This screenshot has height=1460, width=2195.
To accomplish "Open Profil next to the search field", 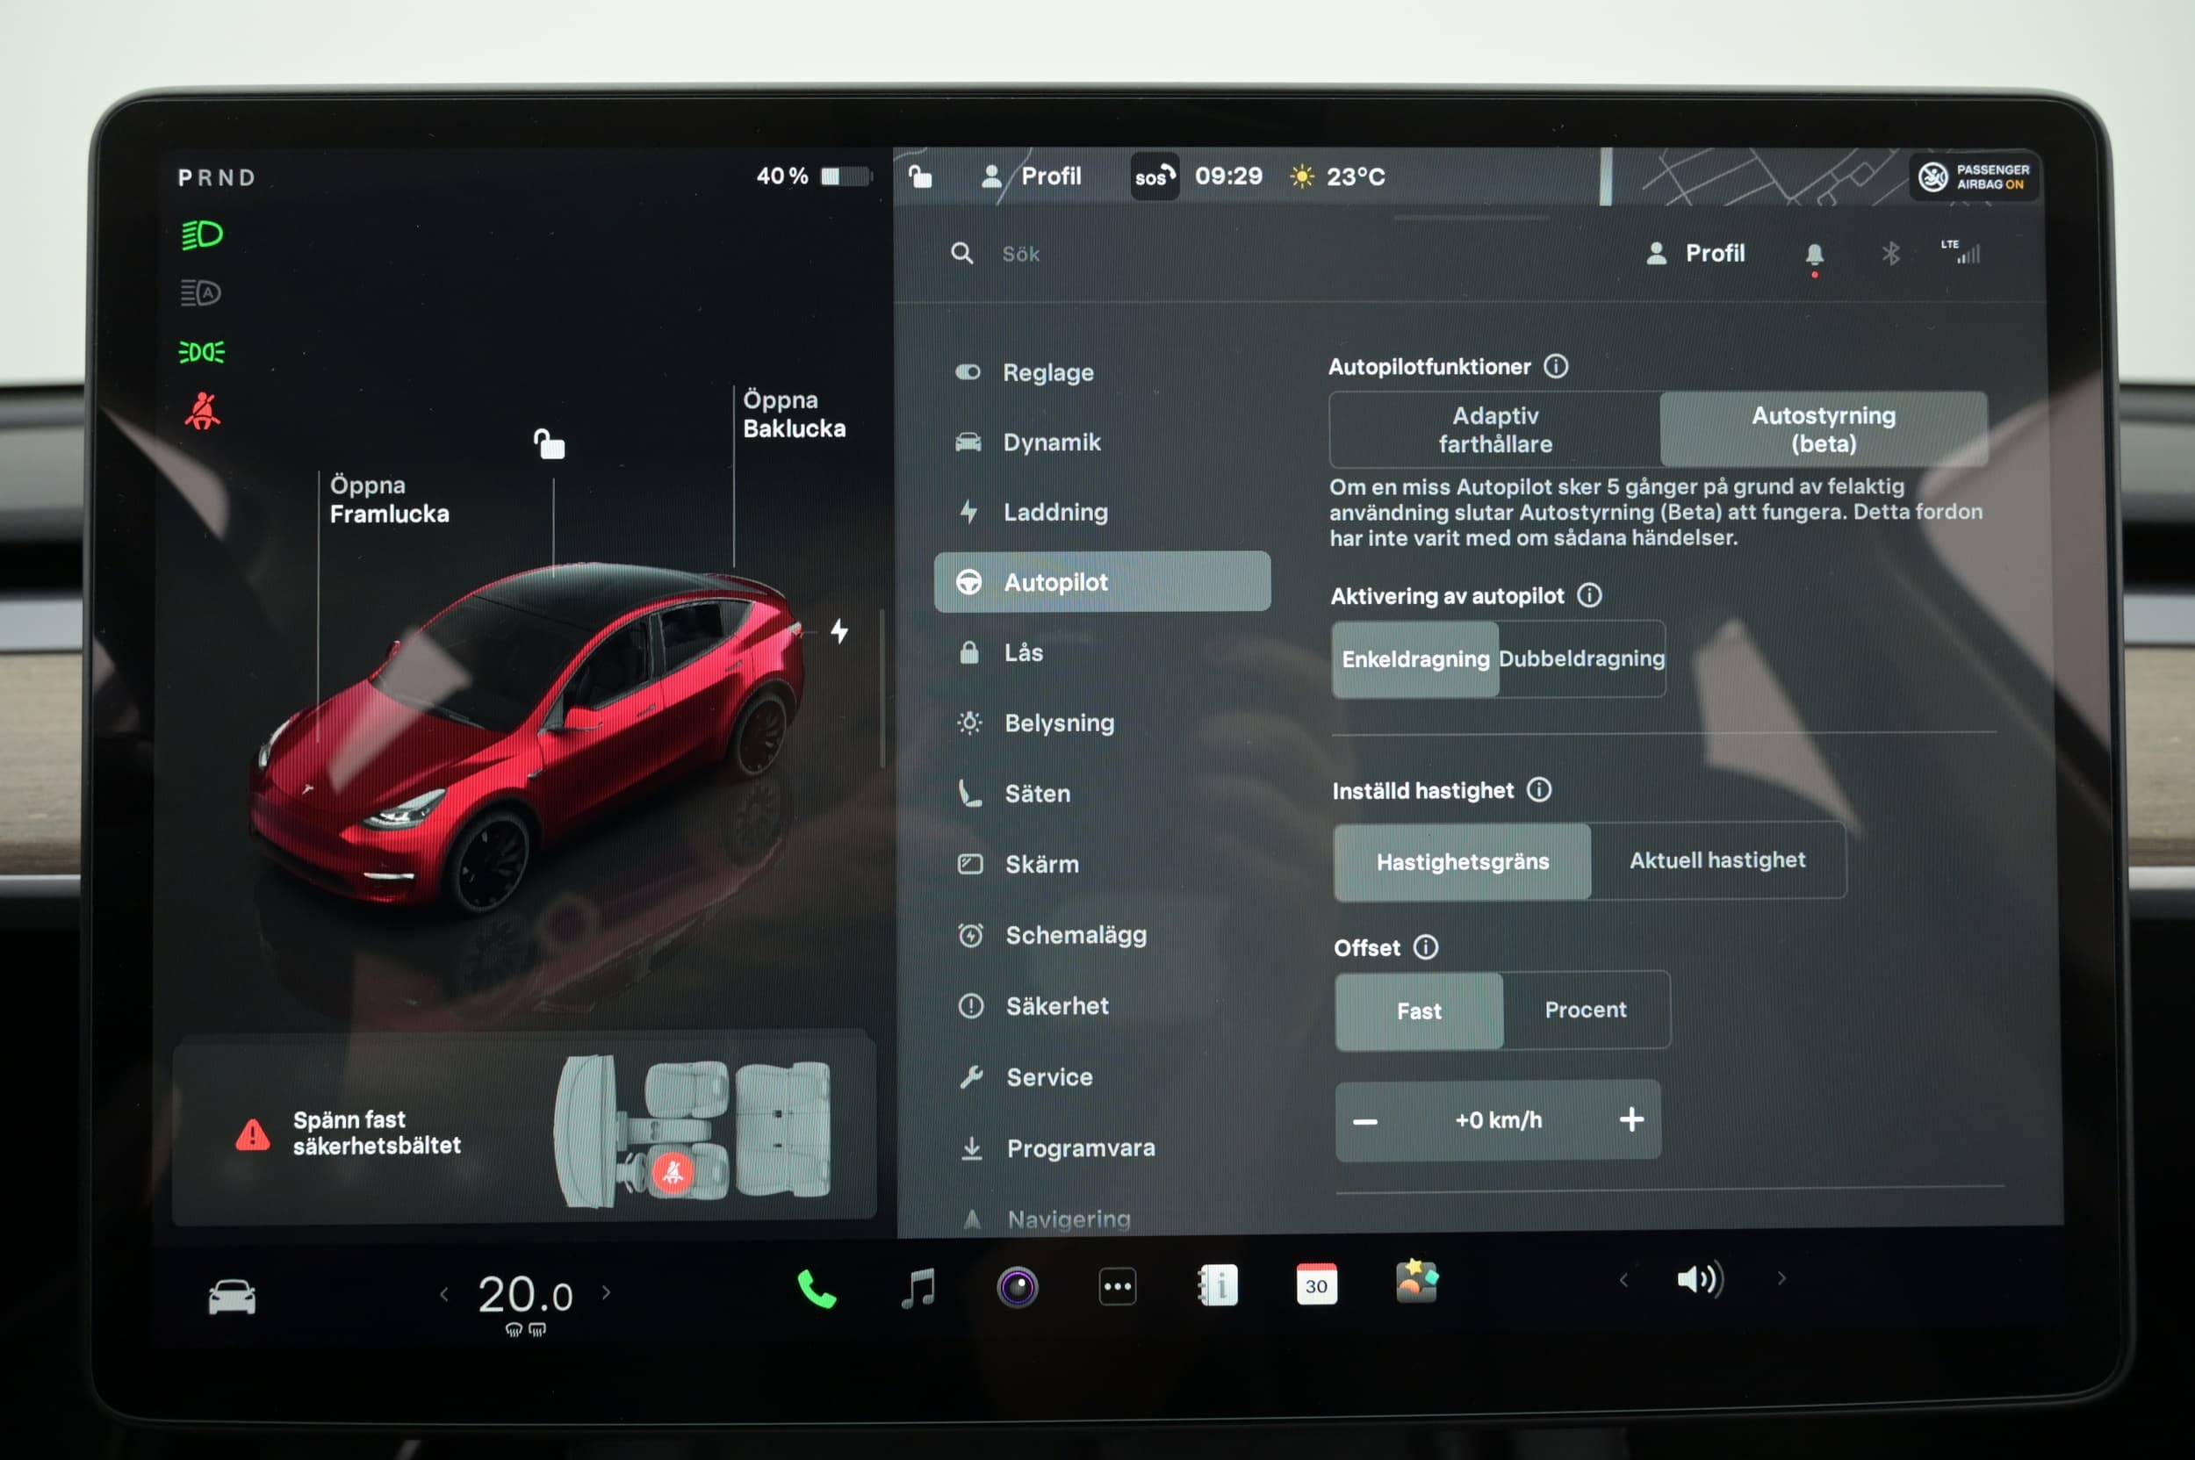I will pyautogui.click(x=1694, y=253).
